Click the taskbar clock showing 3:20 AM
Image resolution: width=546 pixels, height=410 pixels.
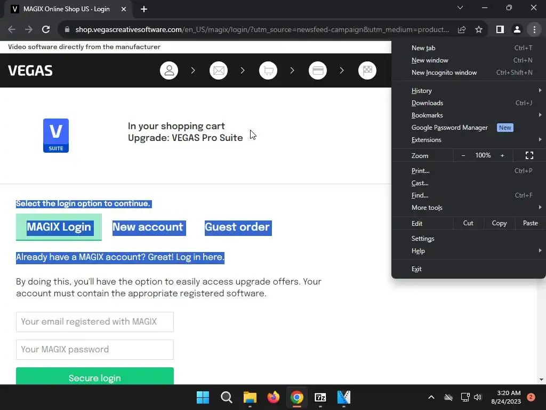click(x=505, y=397)
